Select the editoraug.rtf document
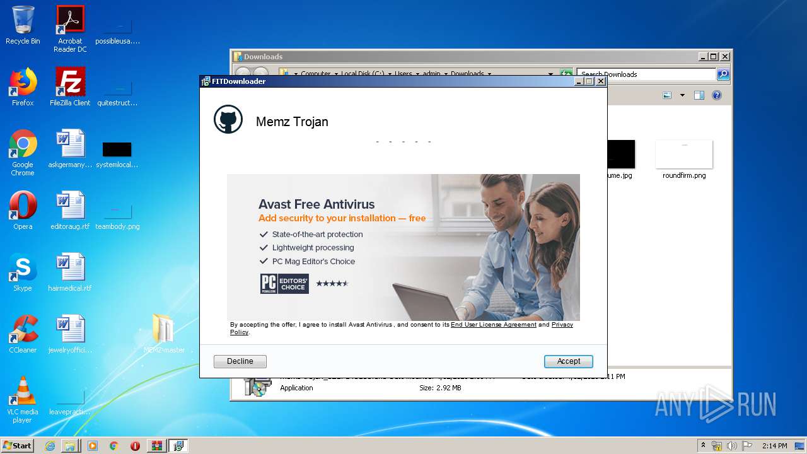This screenshot has height=454, width=807. (x=70, y=211)
